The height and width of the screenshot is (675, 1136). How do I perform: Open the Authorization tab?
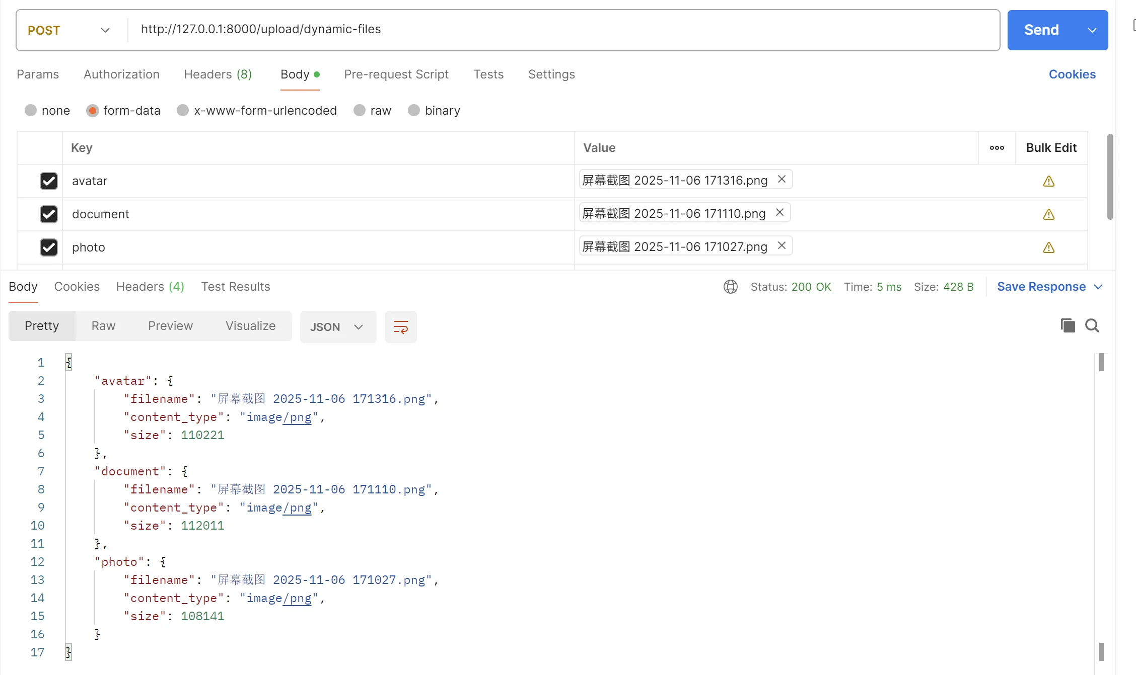[121, 74]
